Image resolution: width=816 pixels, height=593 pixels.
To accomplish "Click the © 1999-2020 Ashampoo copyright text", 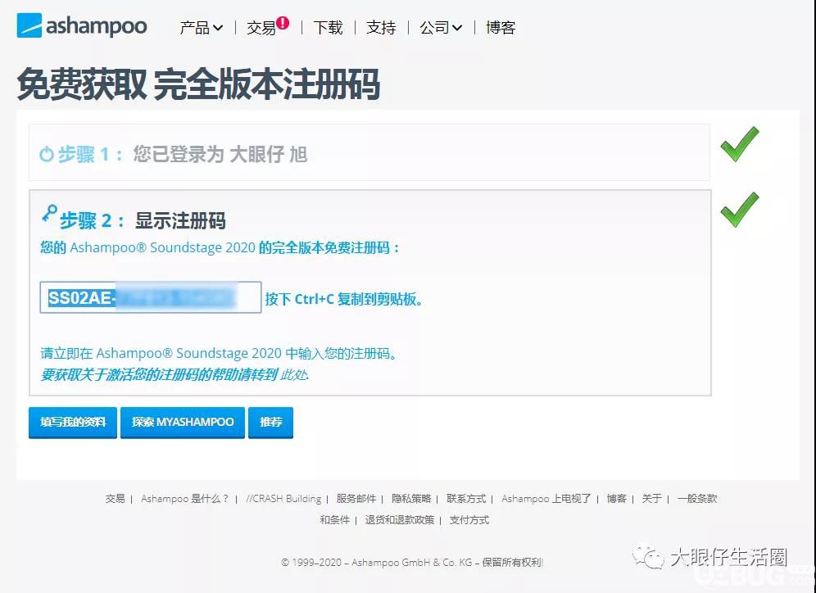I will (x=412, y=563).
